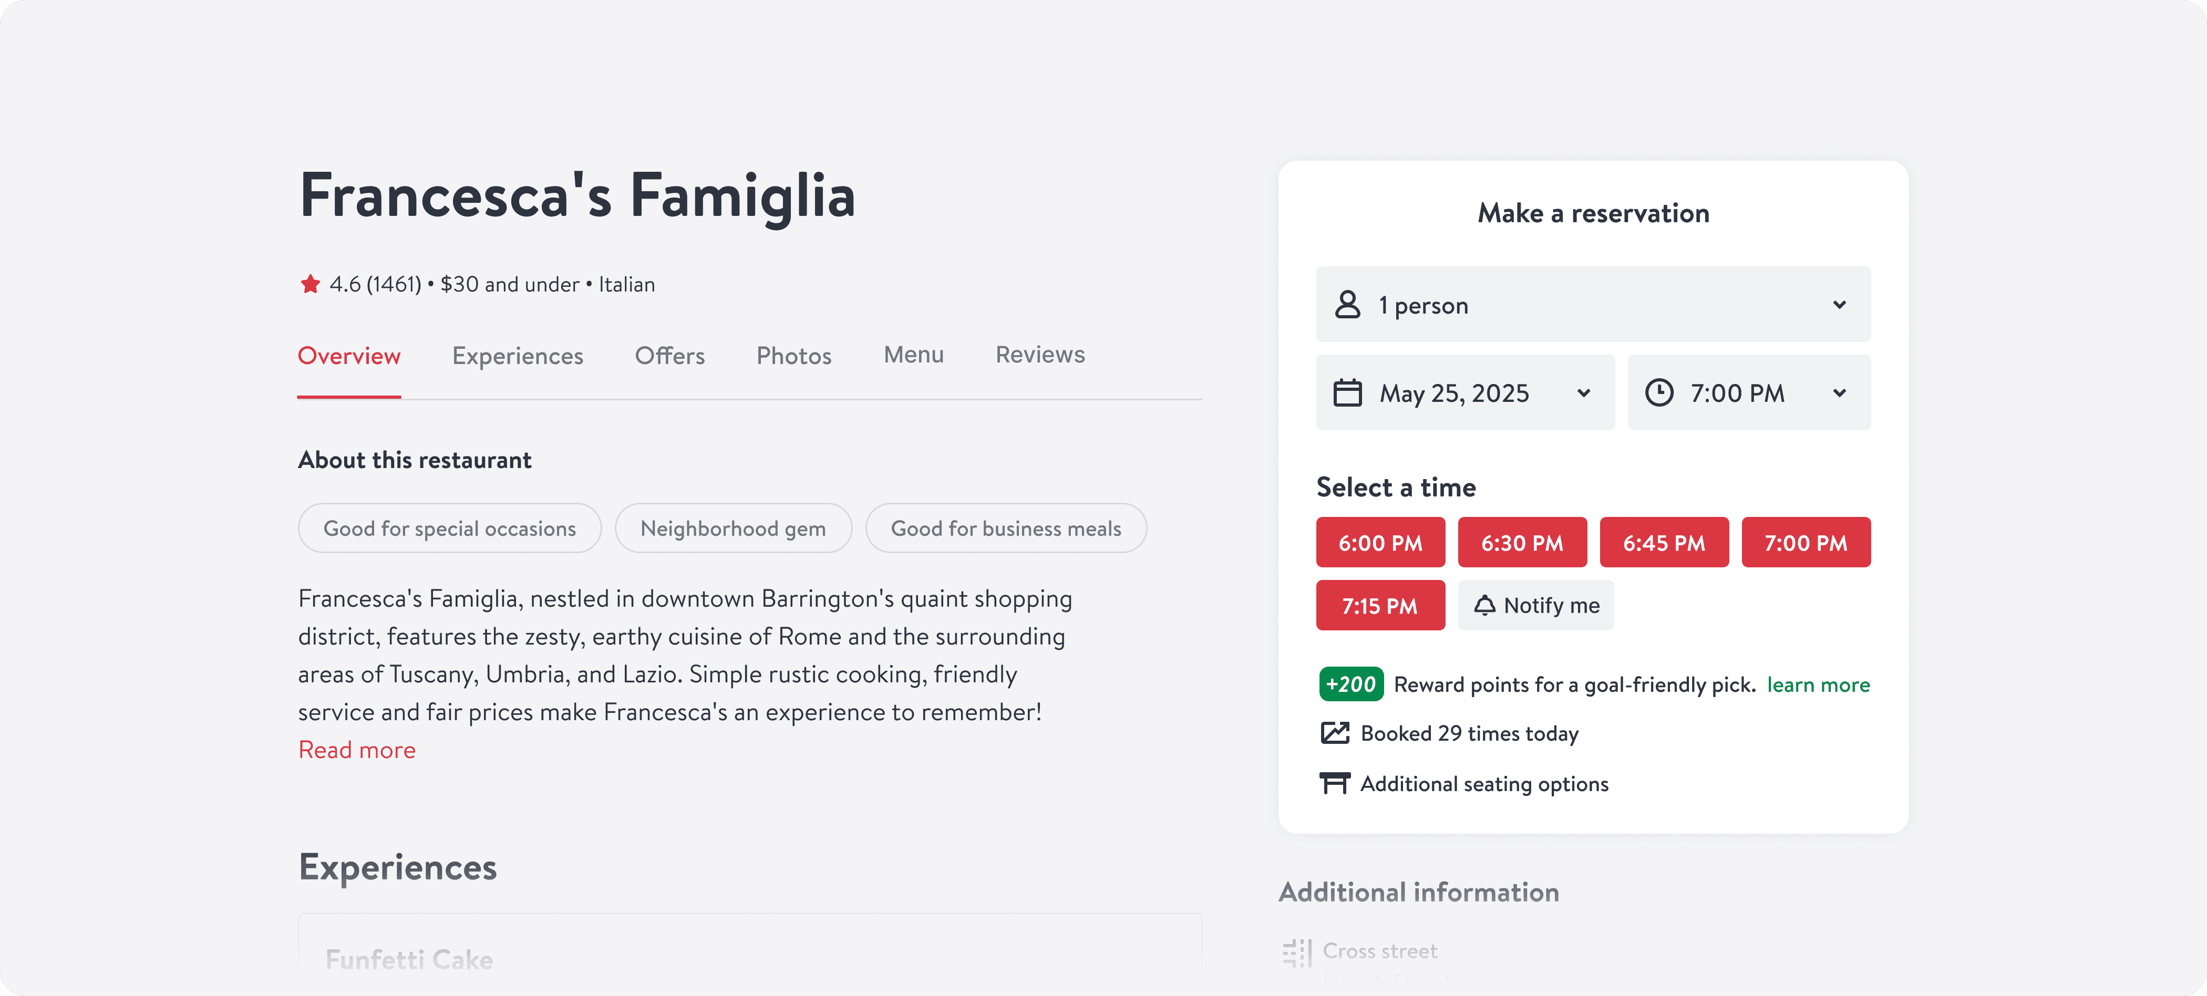Click the clock icon beside 7:00 PM
The image size is (2207, 996).
click(1659, 393)
